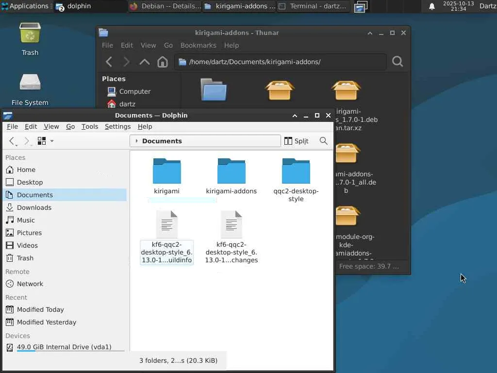Screen dimensions: 497x373
Task: Select the addons all.deb package in Thunar
Action: pos(348,153)
